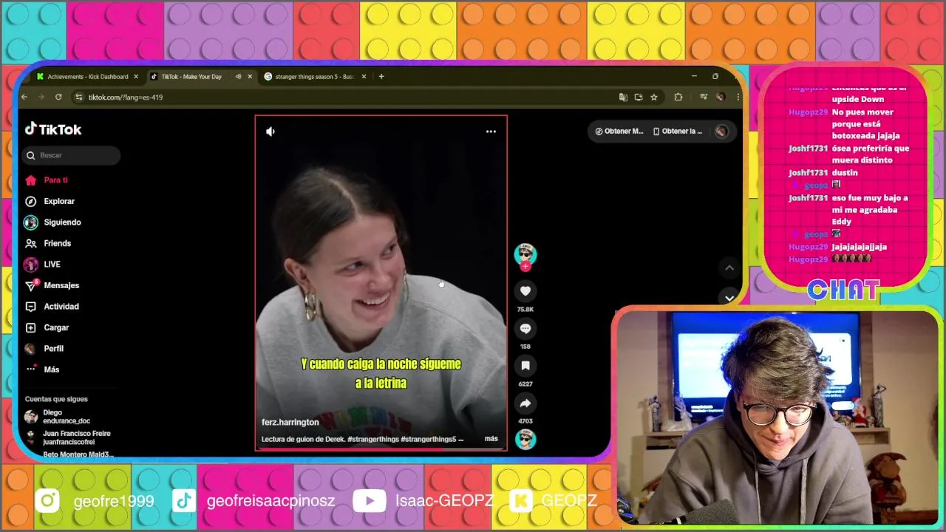Mute tab via TikTok tab audio icon
The height and width of the screenshot is (532, 946).
tap(238, 77)
